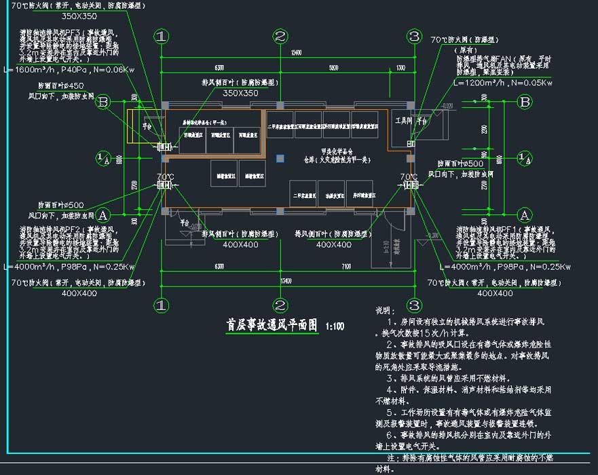This screenshot has height=475, width=598.
Task: Click note 5 beginning 工作场所设置
Action: coord(464,418)
